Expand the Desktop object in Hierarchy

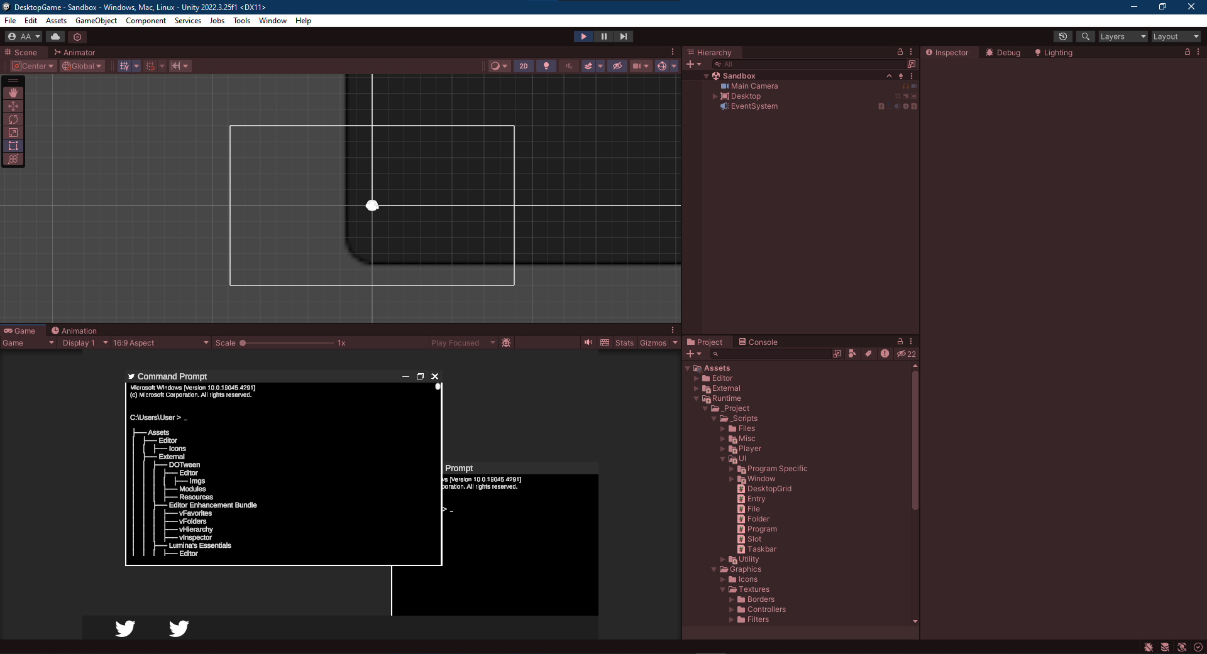[715, 96]
